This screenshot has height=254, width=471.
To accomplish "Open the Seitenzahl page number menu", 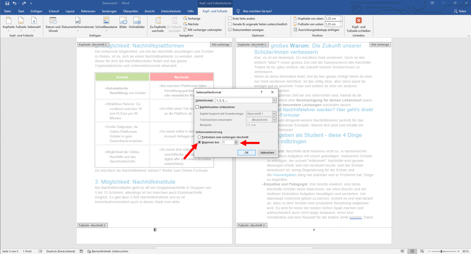I will [x=34, y=24].
